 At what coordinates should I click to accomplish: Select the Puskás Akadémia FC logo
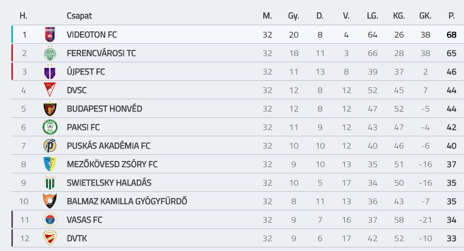50,146
